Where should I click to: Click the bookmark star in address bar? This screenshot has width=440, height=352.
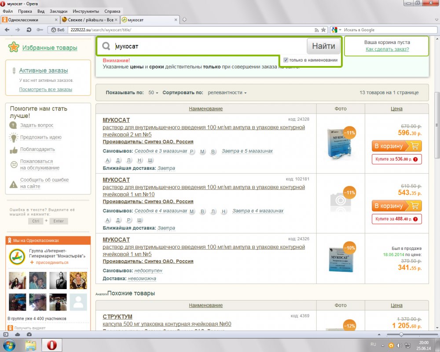(323, 30)
